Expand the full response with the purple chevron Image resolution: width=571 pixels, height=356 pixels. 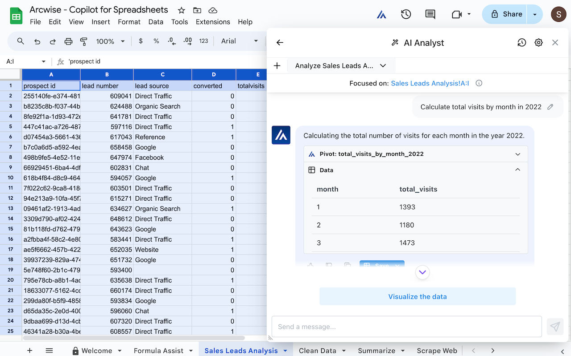point(422,272)
